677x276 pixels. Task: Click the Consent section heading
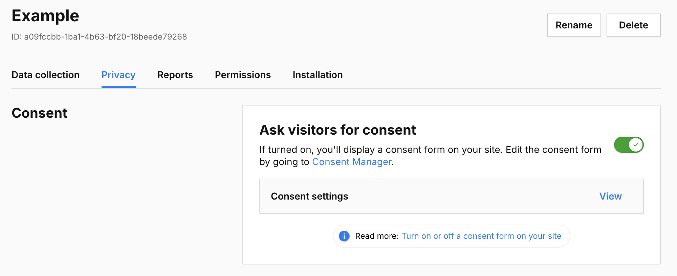click(40, 113)
